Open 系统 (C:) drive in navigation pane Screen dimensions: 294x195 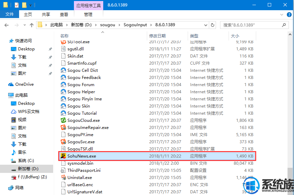(x=26, y=161)
